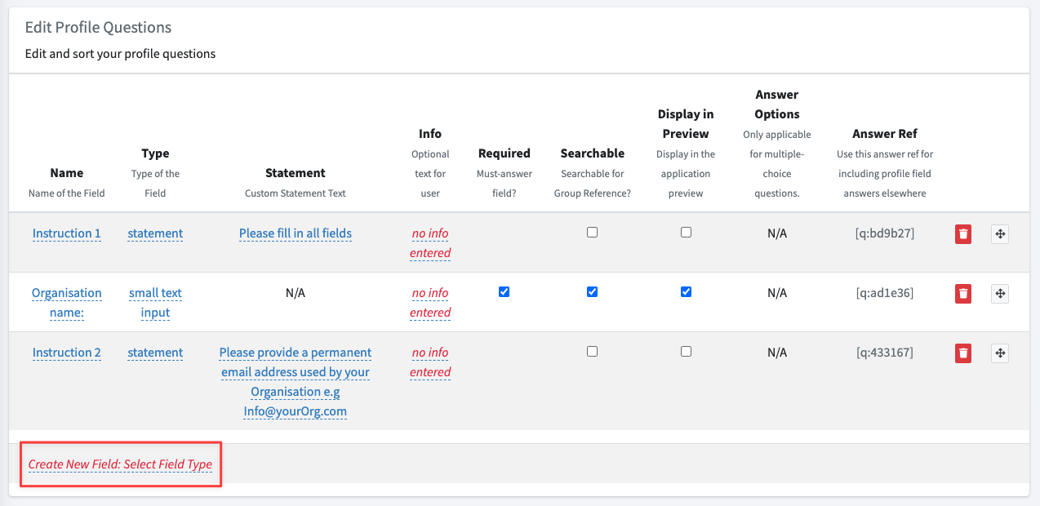Toggle Display in Preview for Instruction 1
Viewport: 1040px width, 506px height.
point(686,233)
